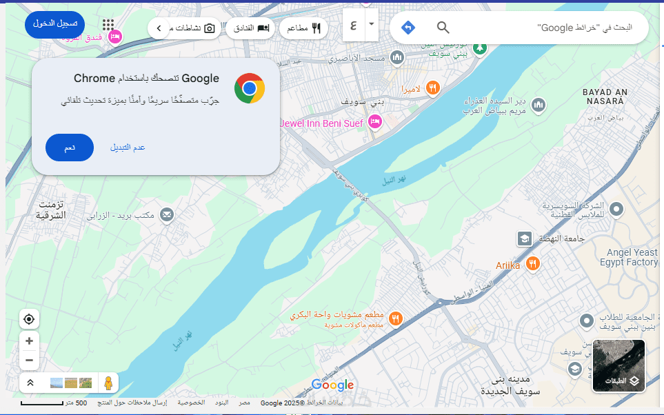Click the Chrome logo in the promo card
664x415 pixels.
click(x=250, y=88)
